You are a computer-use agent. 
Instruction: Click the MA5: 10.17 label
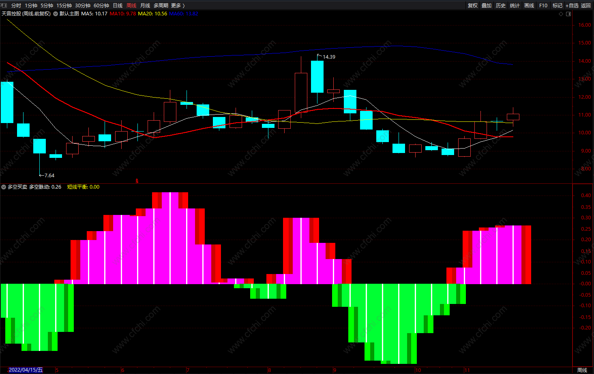94,14
